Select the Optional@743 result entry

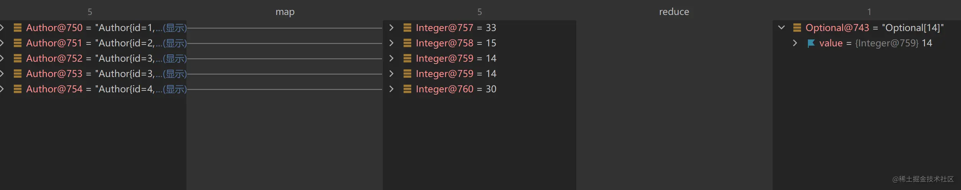point(837,28)
